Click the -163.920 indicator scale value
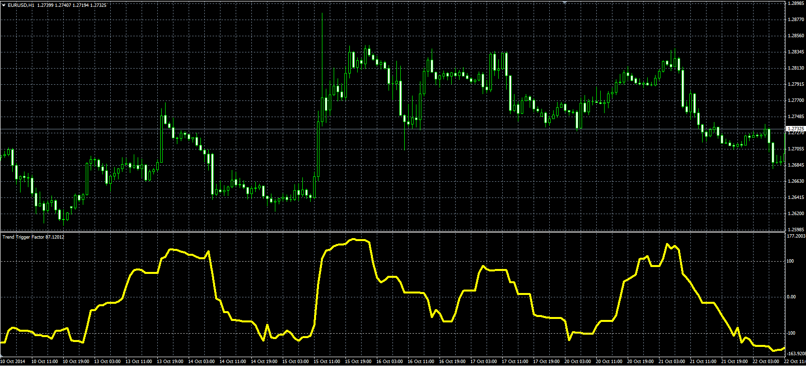 tap(796, 353)
